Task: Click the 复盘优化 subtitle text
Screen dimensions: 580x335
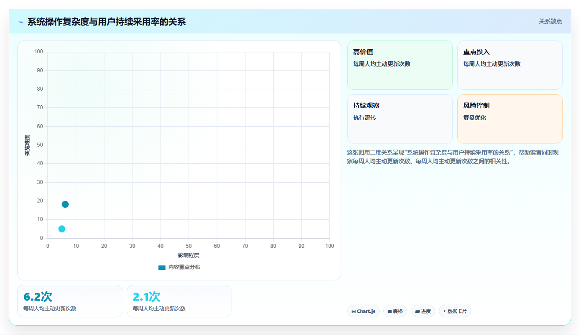Action: 474,118
